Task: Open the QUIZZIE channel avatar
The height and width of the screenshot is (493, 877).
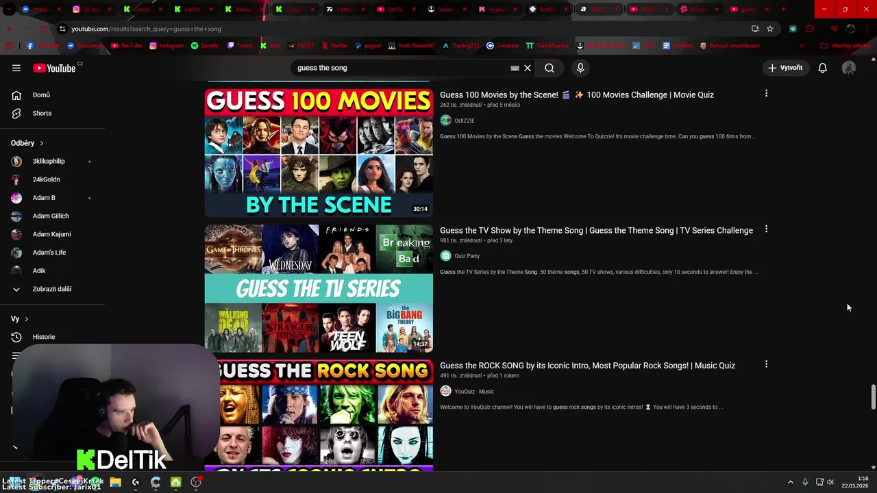Action: pyautogui.click(x=446, y=121)
